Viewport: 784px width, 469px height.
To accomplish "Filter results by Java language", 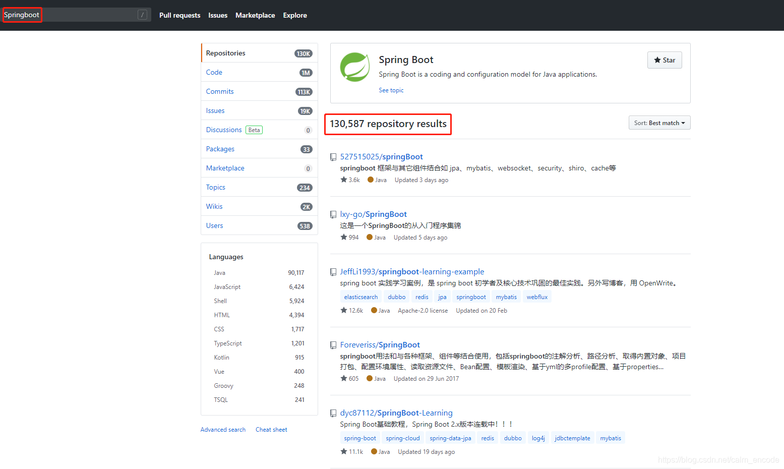I will (259, 273).
